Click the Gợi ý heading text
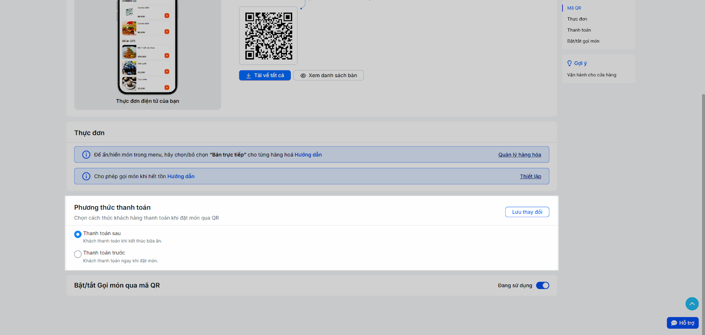 tap(580, 63)
